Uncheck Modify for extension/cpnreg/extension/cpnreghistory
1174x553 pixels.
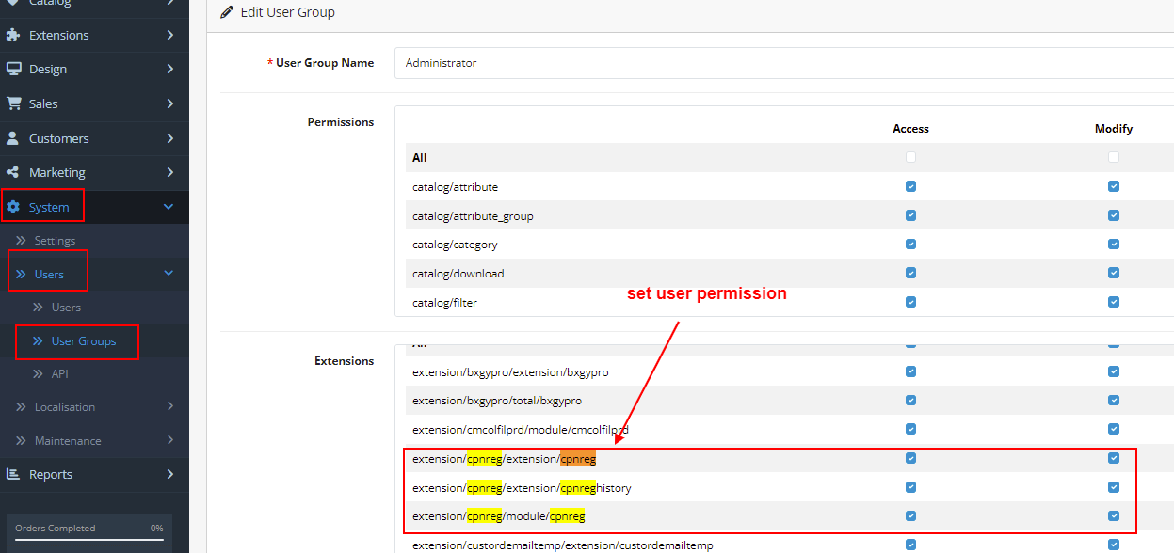[1114, 487]
